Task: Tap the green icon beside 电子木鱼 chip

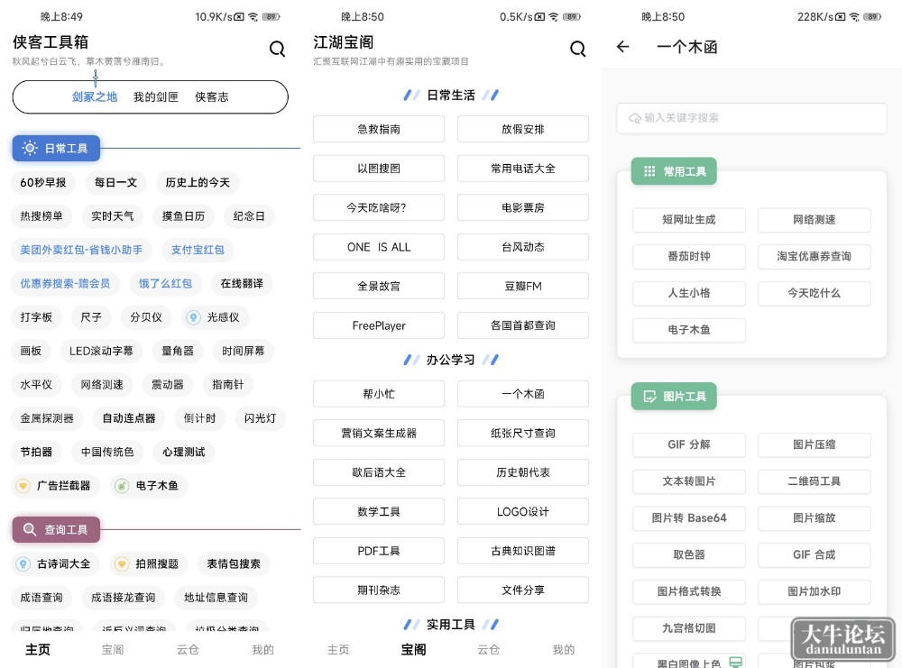Action: pyautogui.click(x=122, y=486)
